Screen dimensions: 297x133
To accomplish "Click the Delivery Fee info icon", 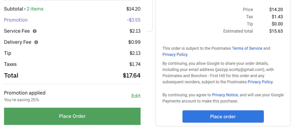I will pyautogui.click(x=36, y=42).
